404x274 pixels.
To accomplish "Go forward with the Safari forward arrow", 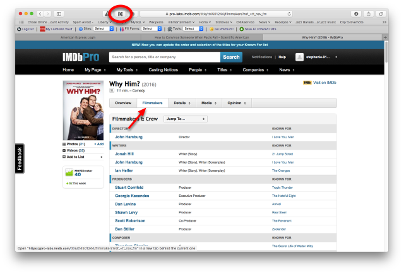I will (x=48, y=14).
